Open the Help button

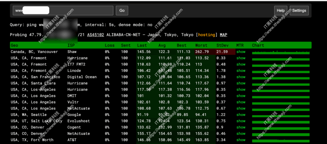pyautogui.click(x=280, y=10)
